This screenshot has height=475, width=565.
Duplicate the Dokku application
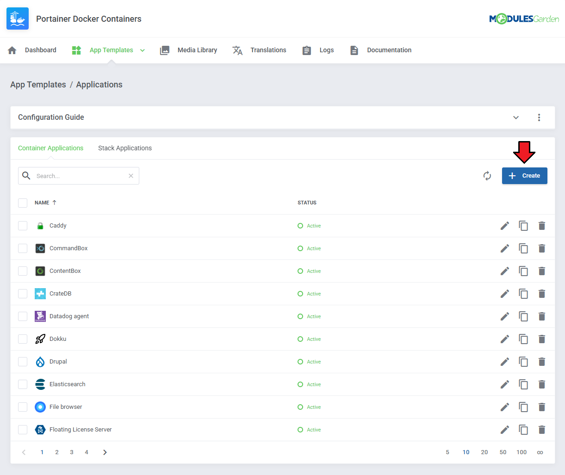coord(523,339)
